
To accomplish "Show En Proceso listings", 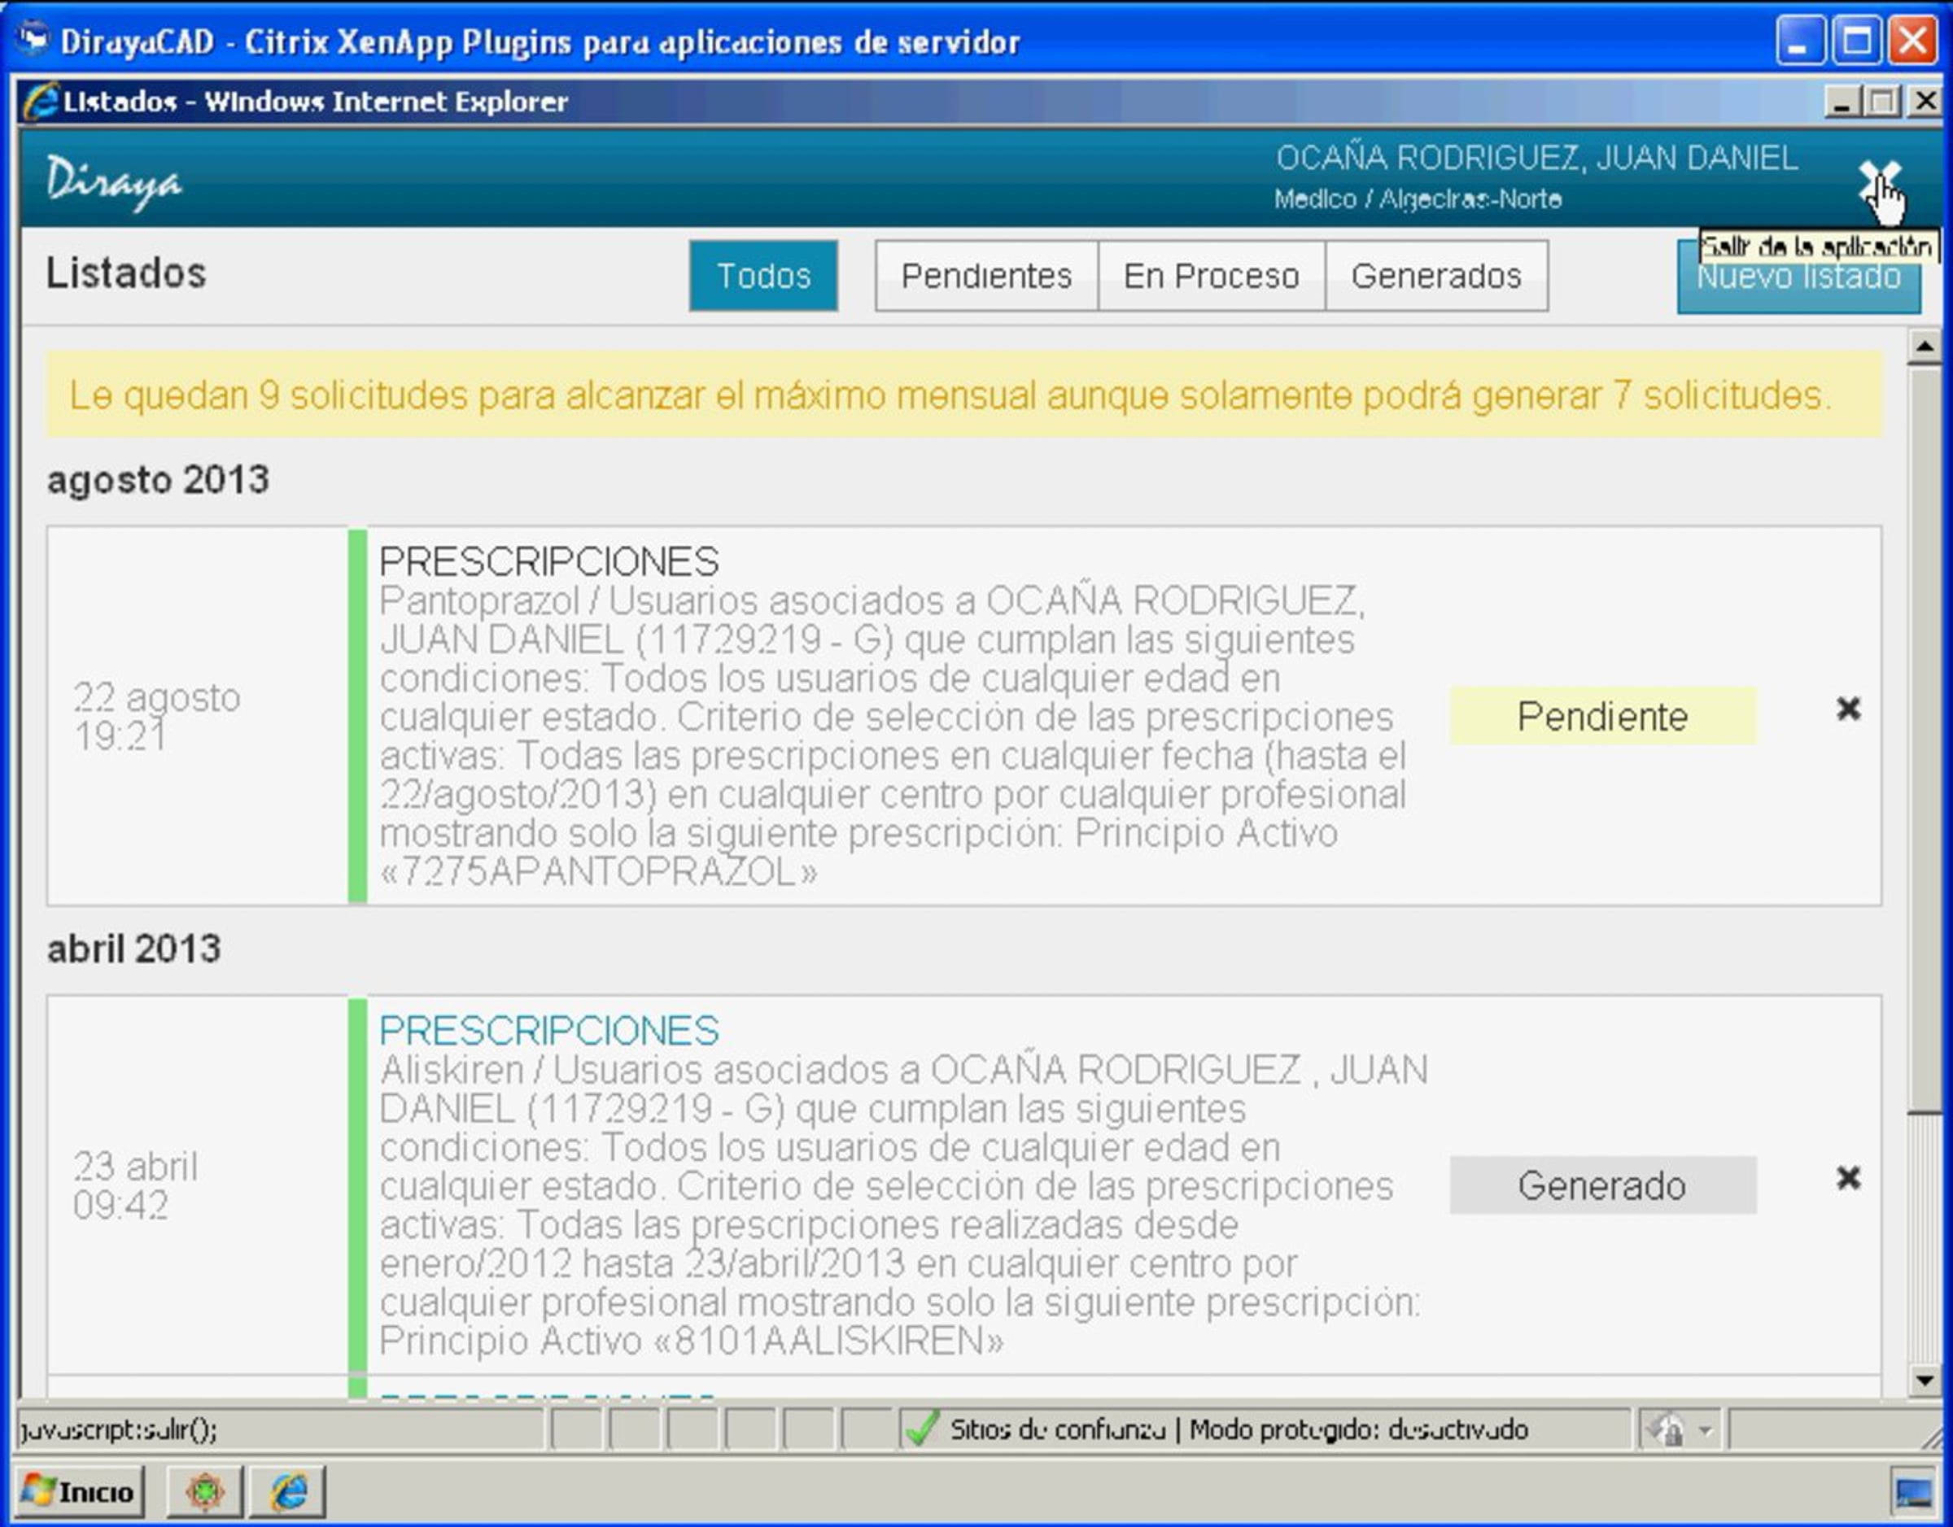I will pyautogui.click(x=1211, y=275).
